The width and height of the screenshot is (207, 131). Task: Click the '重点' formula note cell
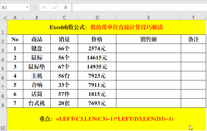[106, 119]
